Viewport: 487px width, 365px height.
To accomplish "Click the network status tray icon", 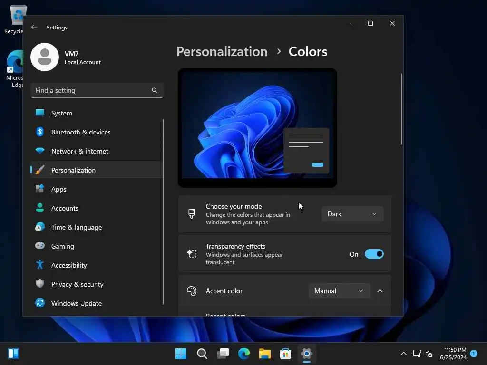I will point(417,354).
